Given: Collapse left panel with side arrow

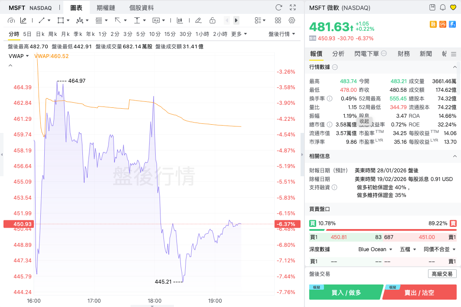Looking at the screenshot, I should [2, 155].
